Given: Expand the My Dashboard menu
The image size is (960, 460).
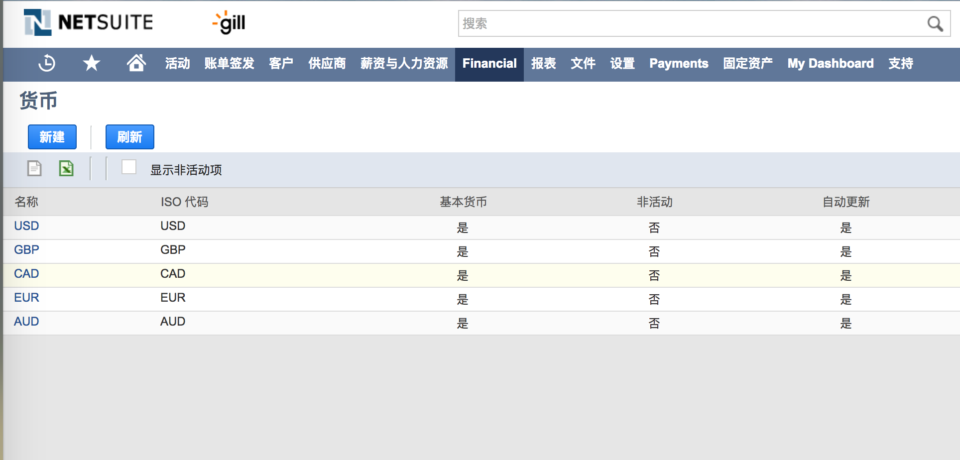Looking at the screenshot, I should click(x=830, y=64).
